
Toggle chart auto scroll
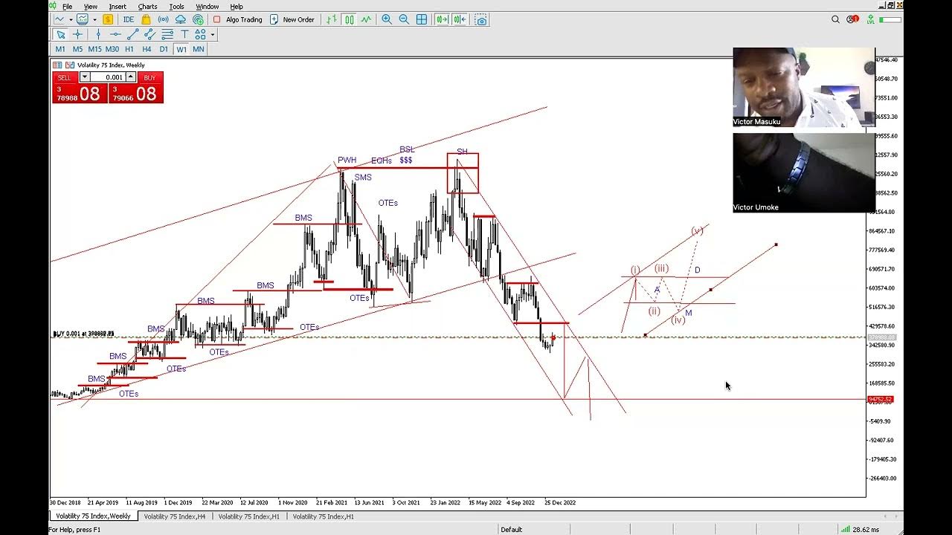(442, 19)
